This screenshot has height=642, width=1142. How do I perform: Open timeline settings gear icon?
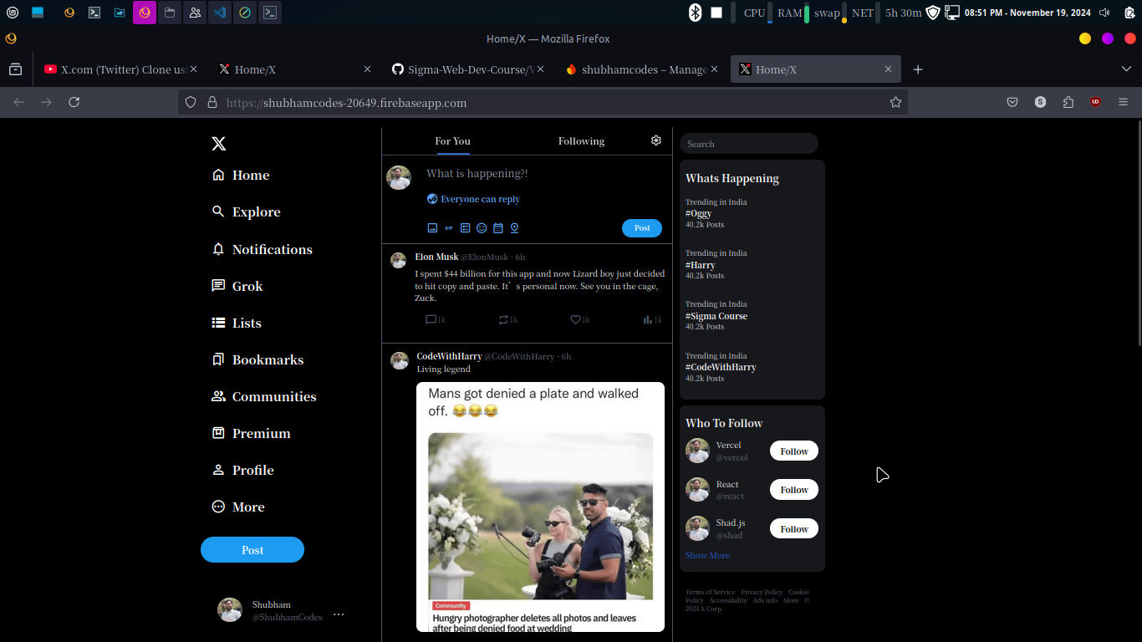tap(656, 140)
